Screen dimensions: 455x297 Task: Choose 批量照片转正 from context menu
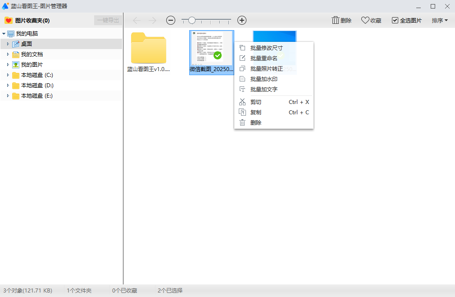(x=273, y=69)
